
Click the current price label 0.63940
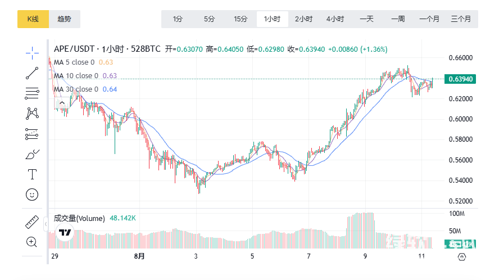pyautogui.click(x=460, y=79)
